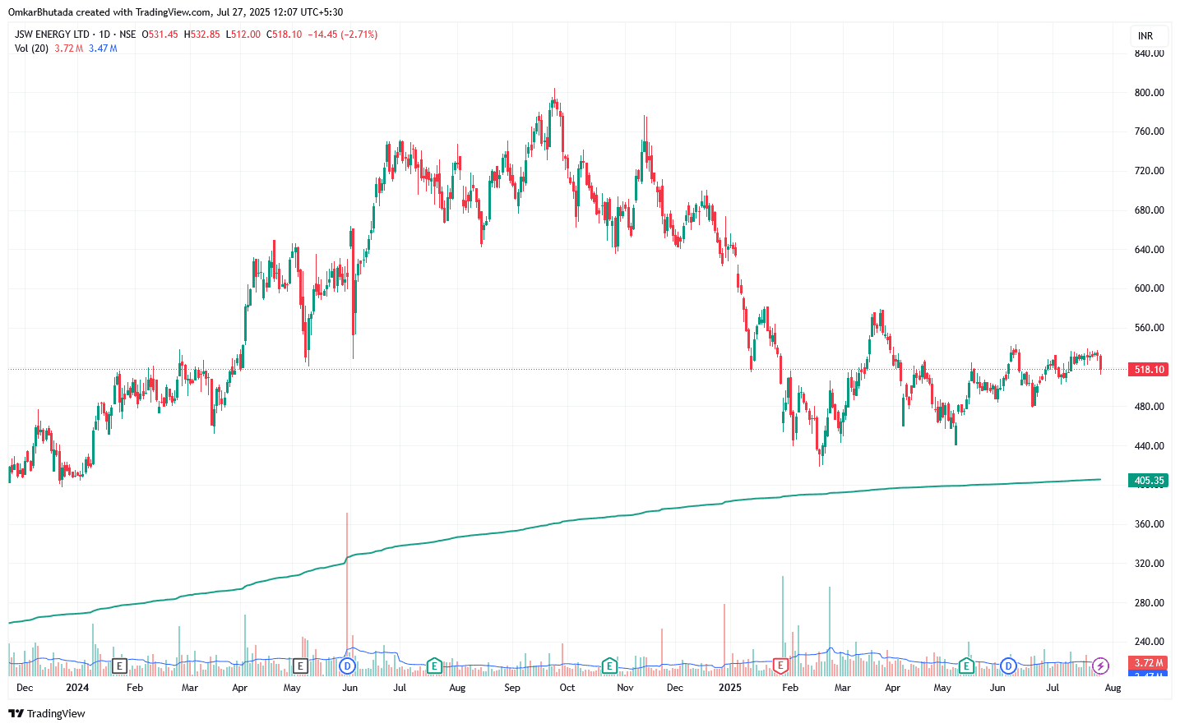The height and width of the screenshot is (728, 1180).
Task: Click the Aug label at far right of time axis
Action: [x=1113, y=688]
